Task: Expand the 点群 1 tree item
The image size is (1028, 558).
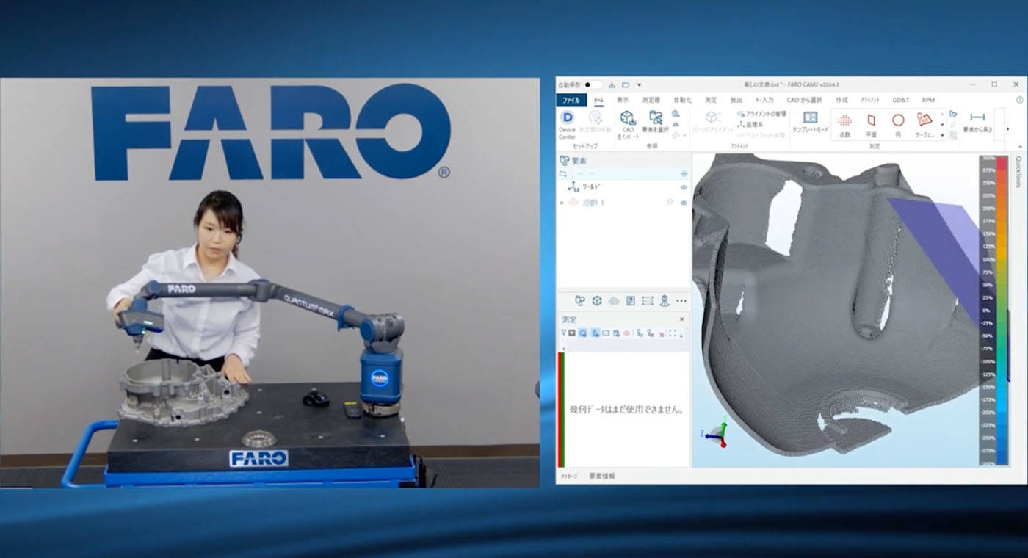Action: [562, 203]
